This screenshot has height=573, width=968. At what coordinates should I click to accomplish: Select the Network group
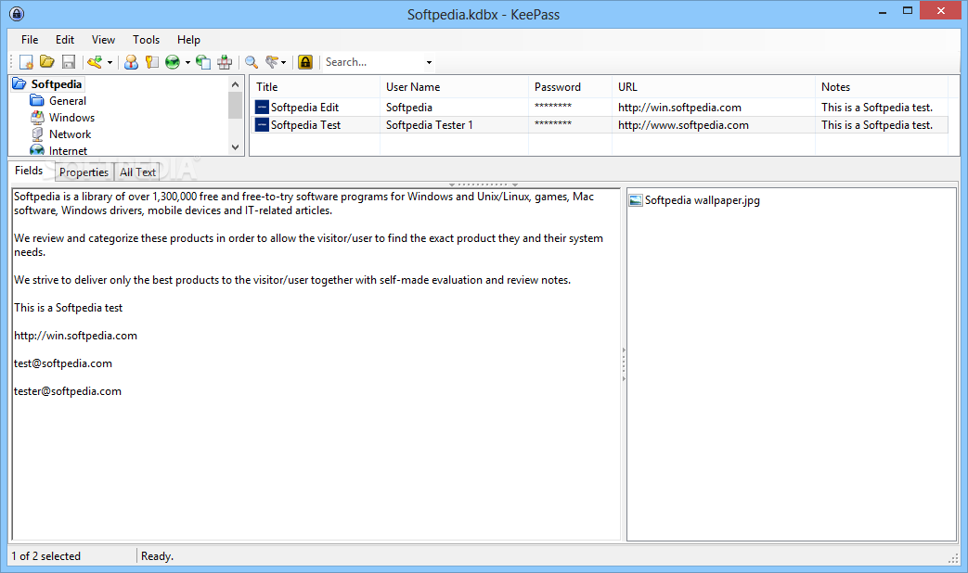pyautogui.click(x=70, y=134)
